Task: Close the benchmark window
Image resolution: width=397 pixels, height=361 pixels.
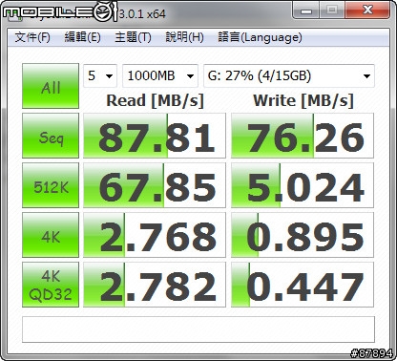Action: [x=367, y=10]
